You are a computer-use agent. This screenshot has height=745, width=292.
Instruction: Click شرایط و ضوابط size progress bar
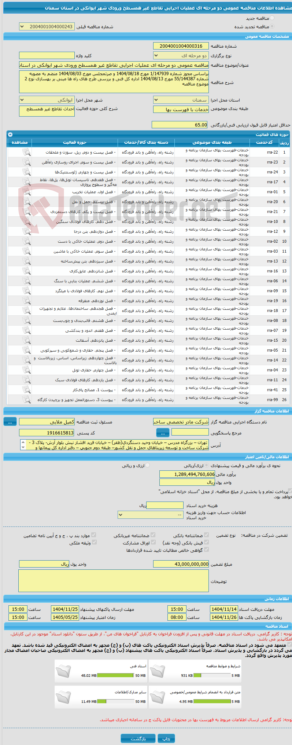click(212, 675)
